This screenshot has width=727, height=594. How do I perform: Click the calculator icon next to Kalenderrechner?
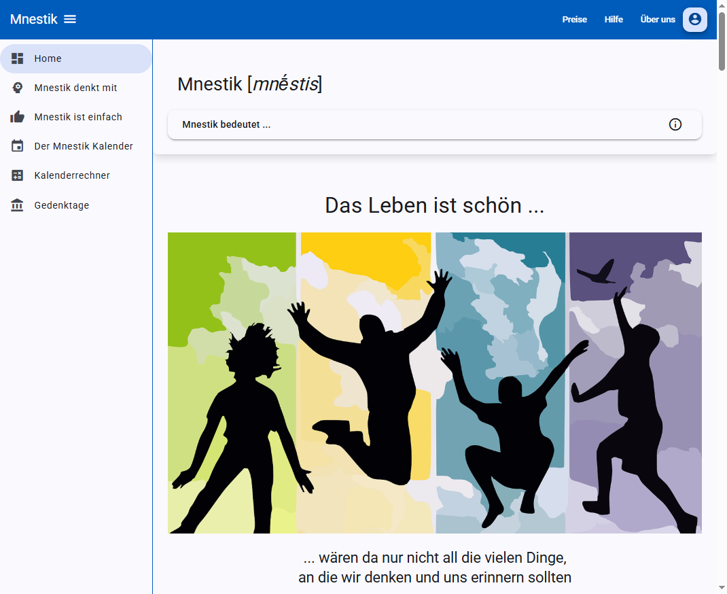(17, 175)
